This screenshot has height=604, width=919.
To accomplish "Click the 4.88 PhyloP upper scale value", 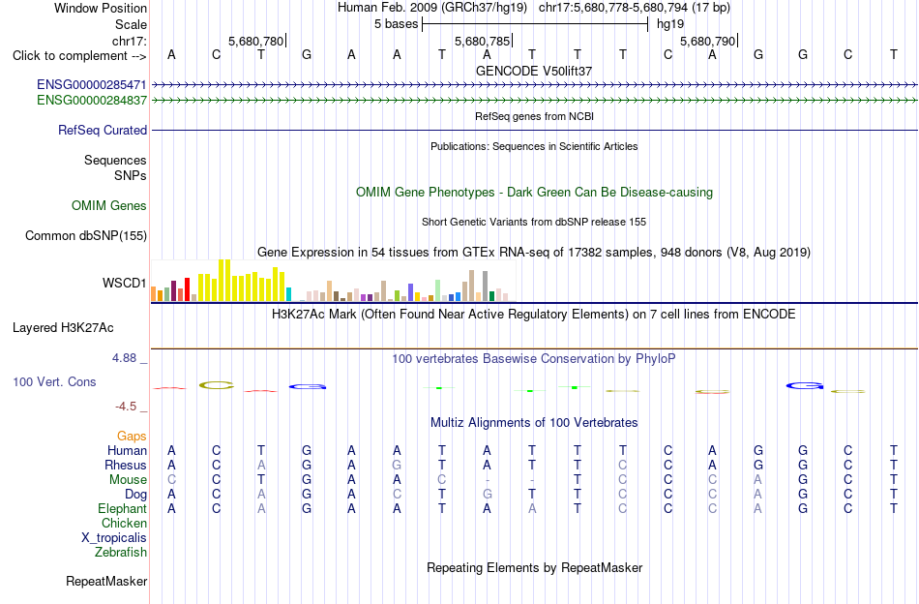I will pyautogui.click(x=124, y=358).
